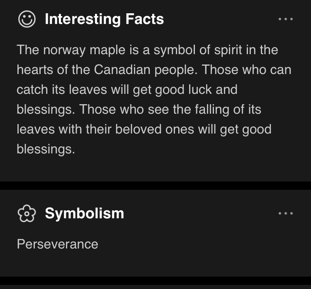Tap the empty area below the Perseverance text
Screen dimensions: 311x289
point(155,264)
